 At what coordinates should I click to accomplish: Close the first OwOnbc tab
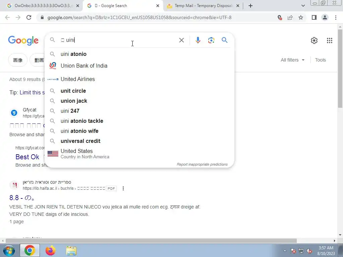[x=78, y=6]
